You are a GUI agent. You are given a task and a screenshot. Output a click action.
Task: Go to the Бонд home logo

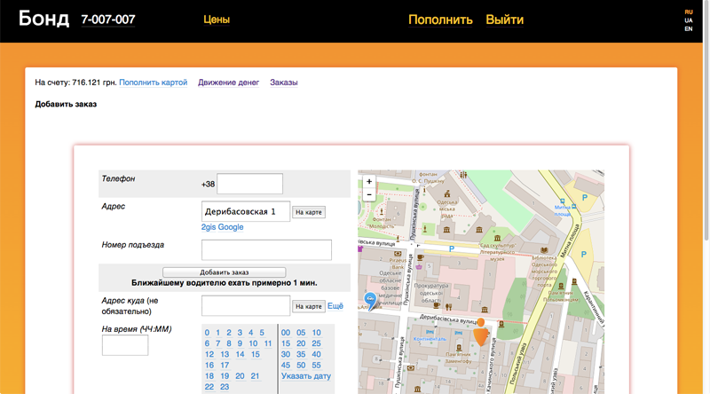click(43, 19)
